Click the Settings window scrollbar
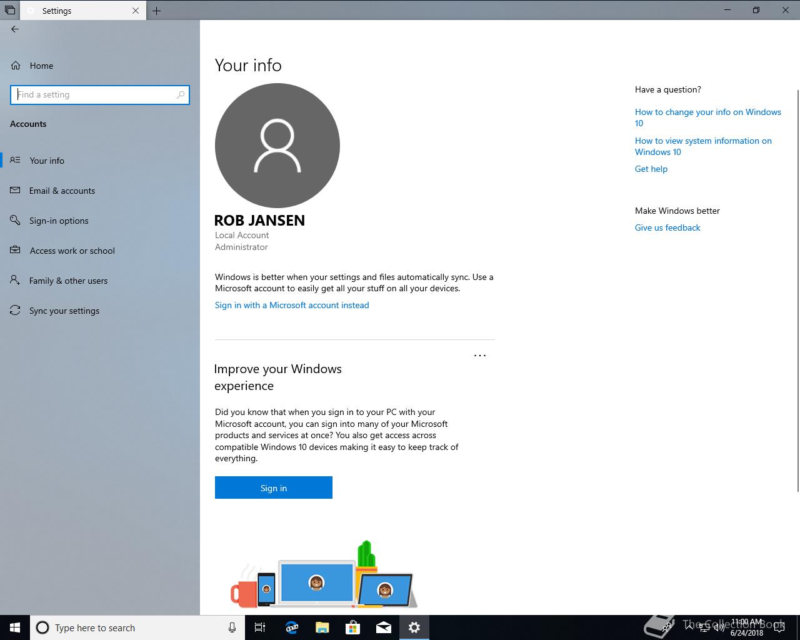Image resolution: width=800 pixels, height=640 pixels. point(797,291)
